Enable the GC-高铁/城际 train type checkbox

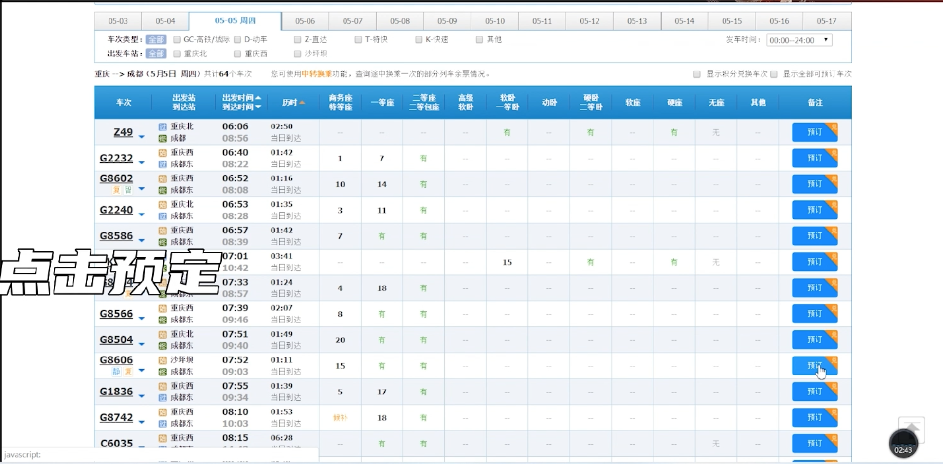click(177, 39)
